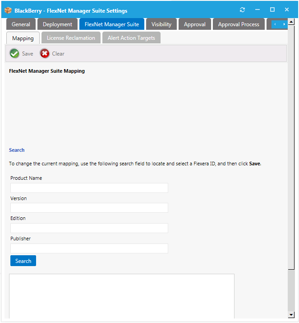Image resolution: width=299 pixels, height=323 pixels.
Task: Click the red Clear X icon
Action: [x=45, y=54]
